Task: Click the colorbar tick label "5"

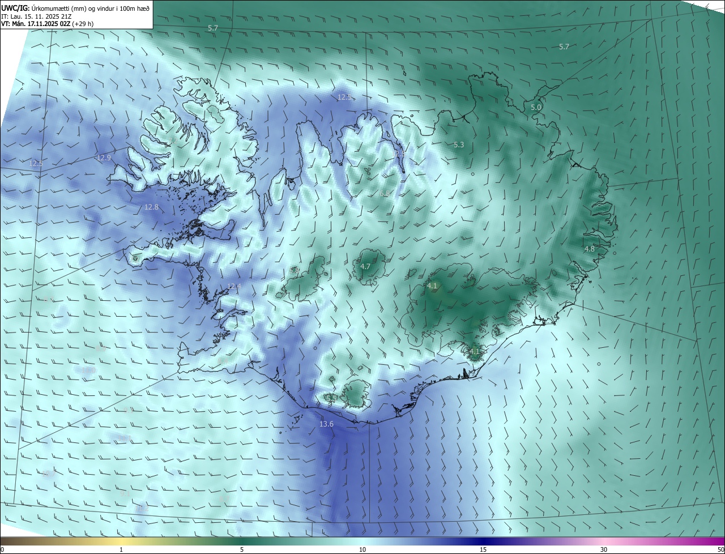Action: click(242, 550)
